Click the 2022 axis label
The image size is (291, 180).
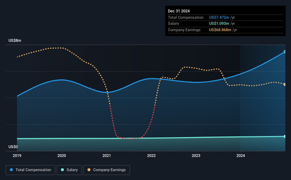pos(151,156)
